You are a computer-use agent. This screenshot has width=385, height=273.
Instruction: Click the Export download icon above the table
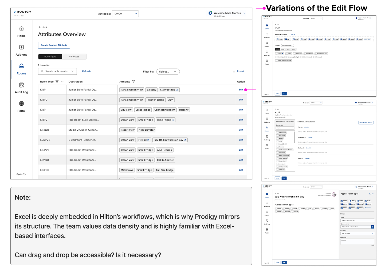point(234,71)
